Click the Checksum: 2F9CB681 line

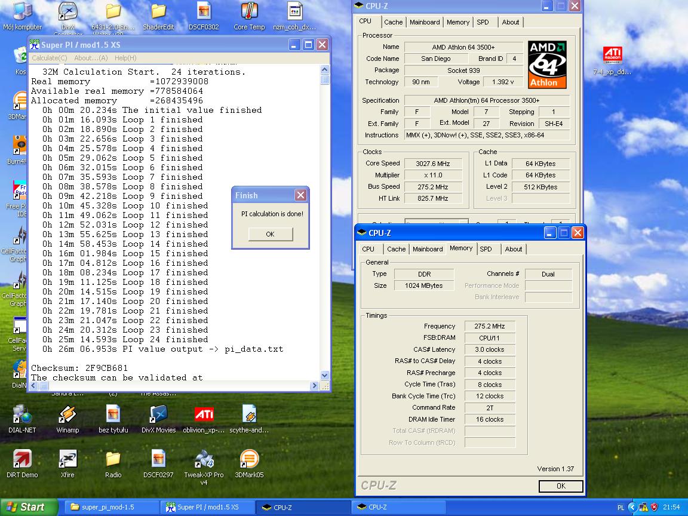click(x=79, y=368)
